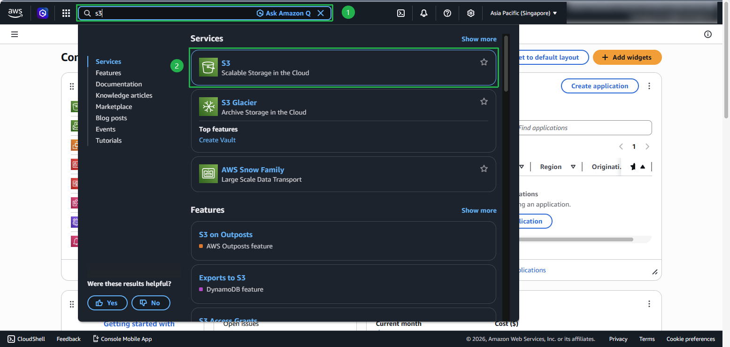The image size is (730, 347).
Task: Click the Create application button
Action: point(599,86)
